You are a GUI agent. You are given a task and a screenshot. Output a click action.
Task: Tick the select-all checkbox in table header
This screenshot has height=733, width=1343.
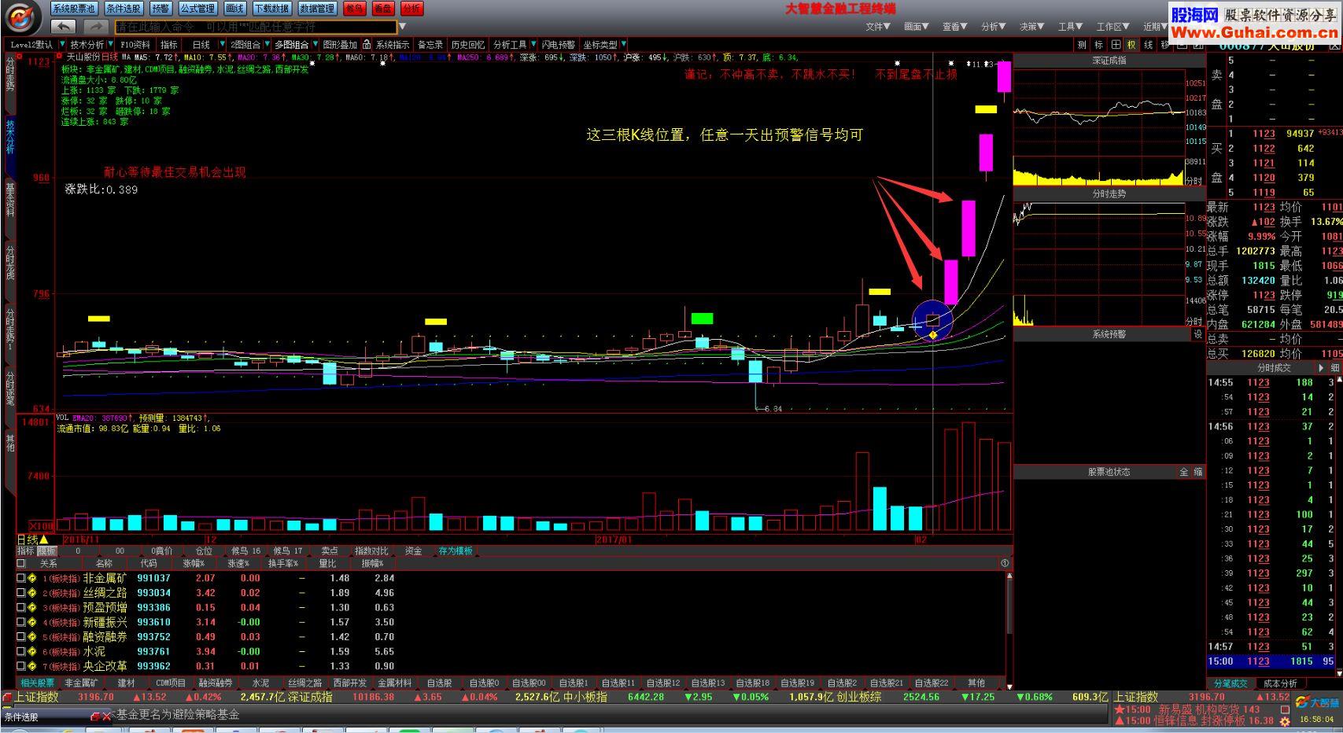(x=21, y=563)
